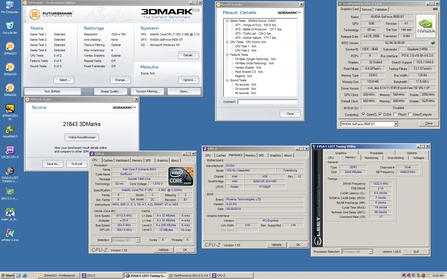
Task: Click Demo button in 3DMark03
Action: pyautogui.click(x=185, y=91)
